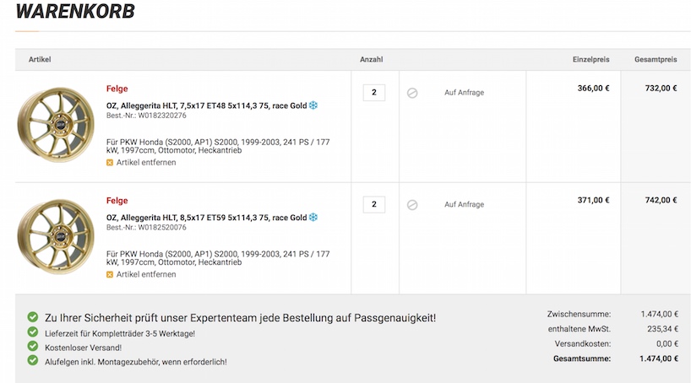691x383 pixels.
Task: Click the green checkmark beside the Expertenteam notice
Action: point(33,317)
